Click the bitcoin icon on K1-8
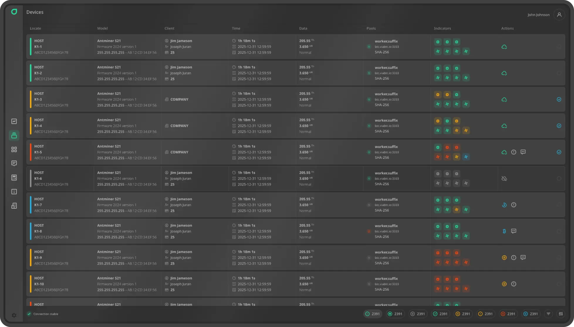Viewport: 574px width, 327px height. [x=504, y=231]
